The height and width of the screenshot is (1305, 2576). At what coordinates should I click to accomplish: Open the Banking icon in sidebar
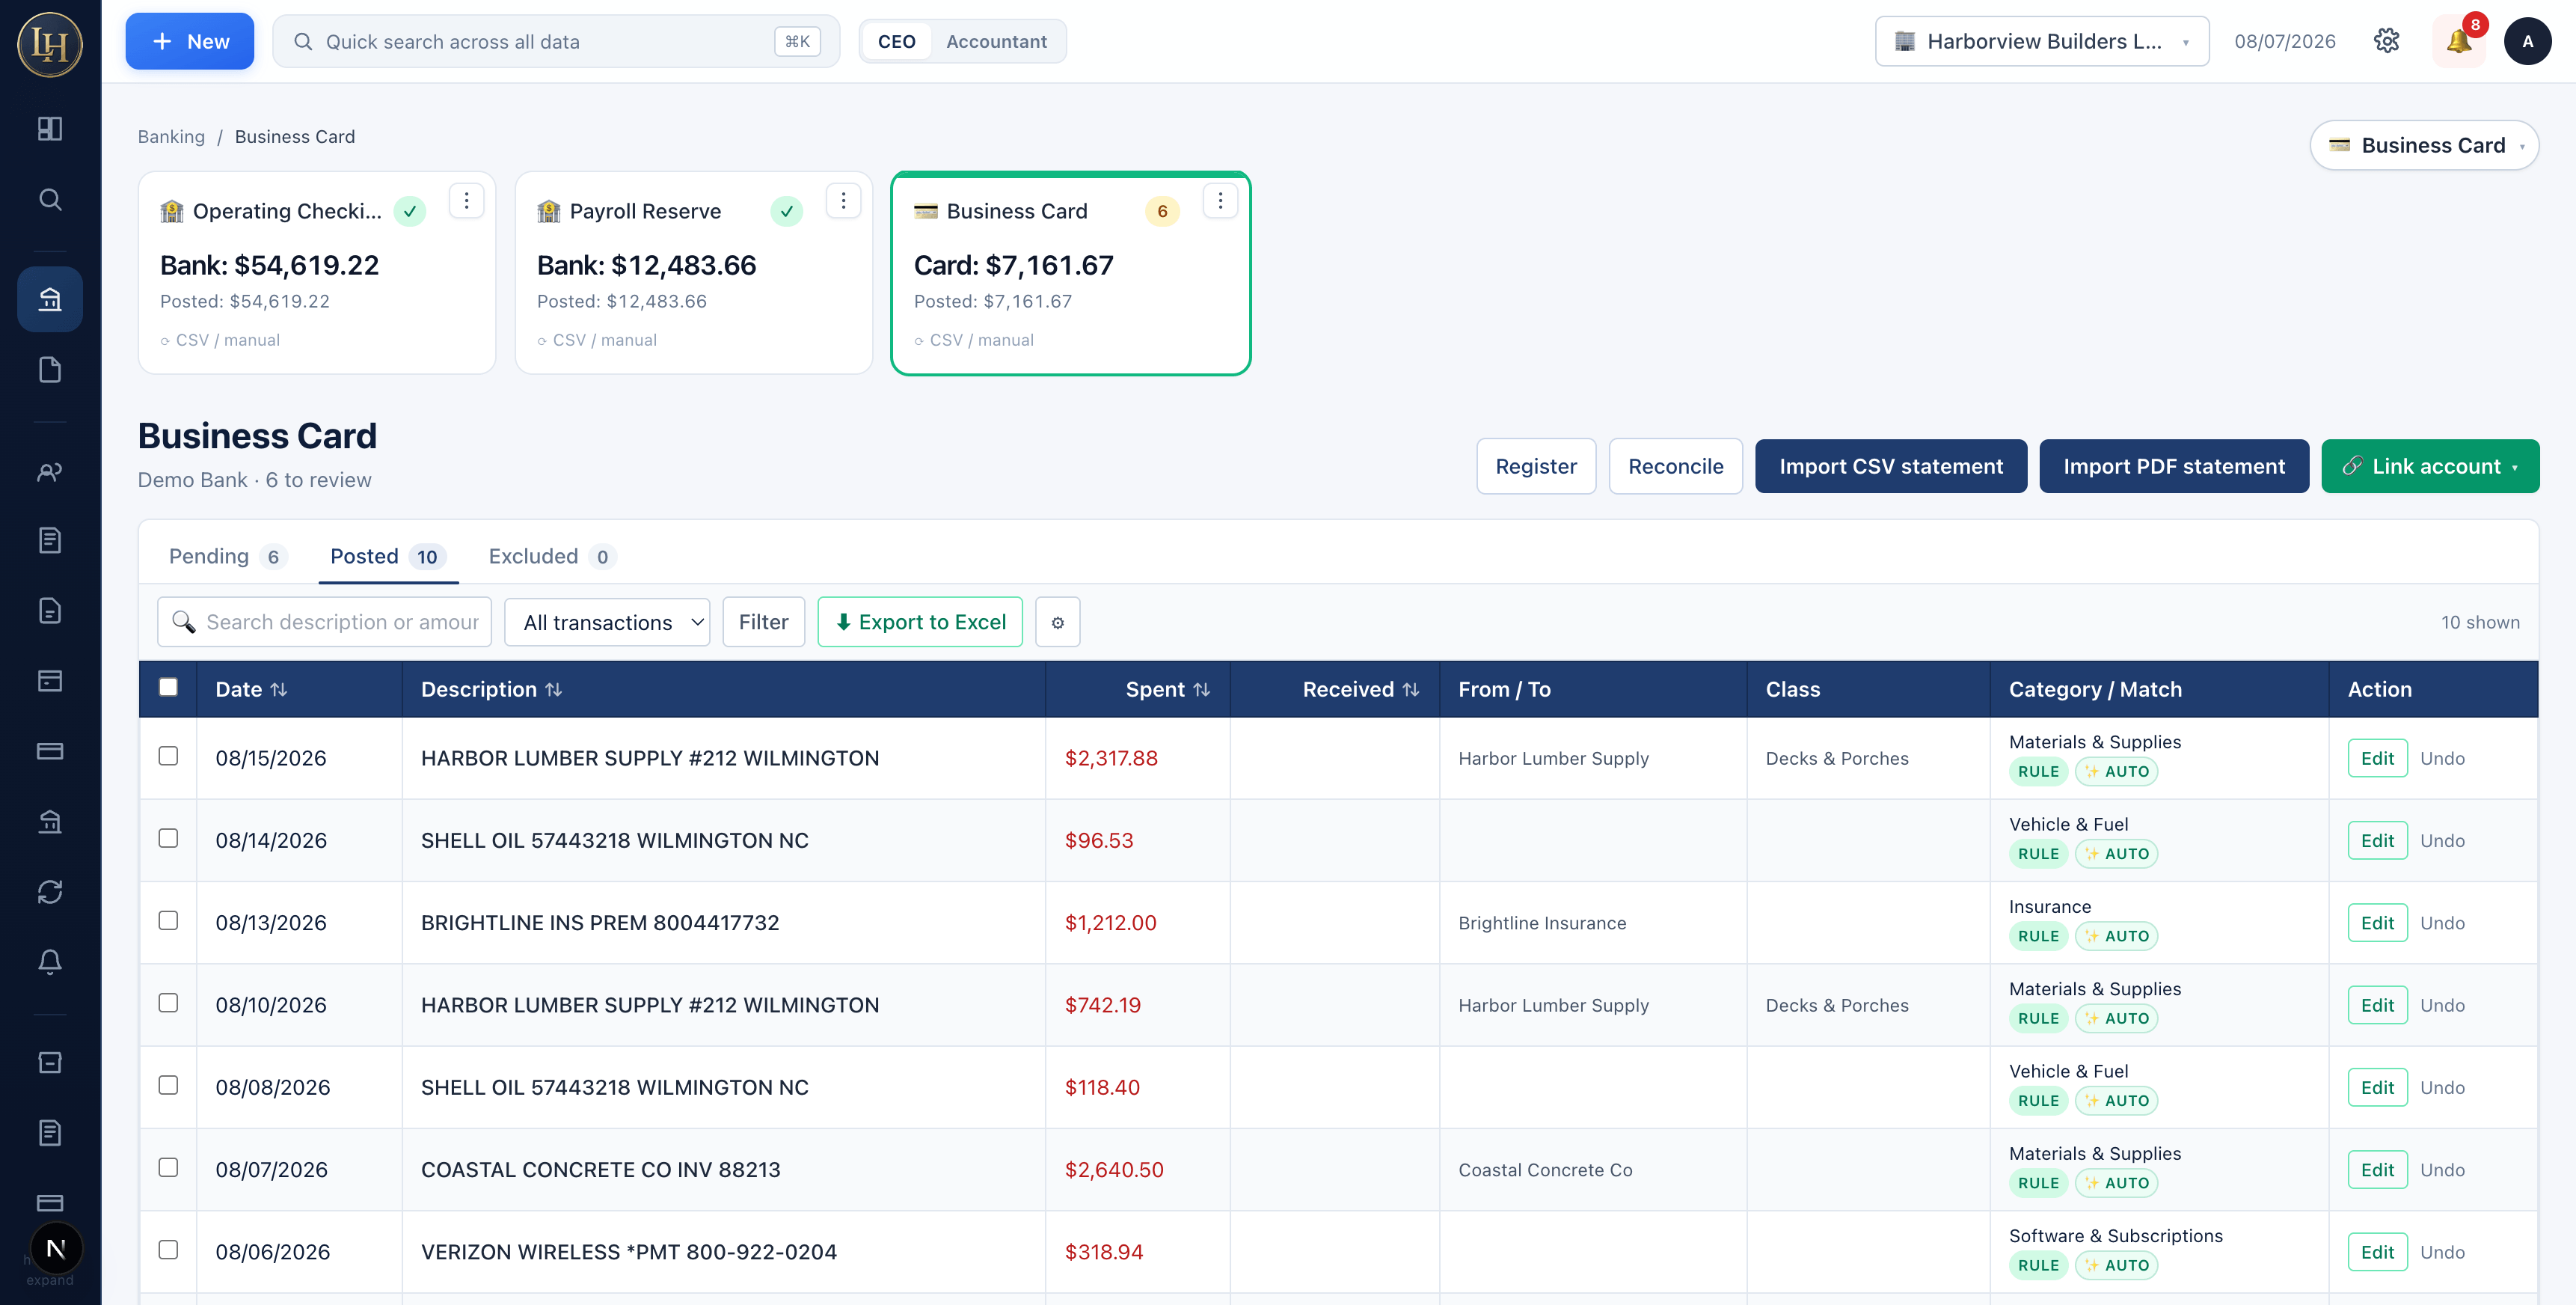[x=50, y=299]
